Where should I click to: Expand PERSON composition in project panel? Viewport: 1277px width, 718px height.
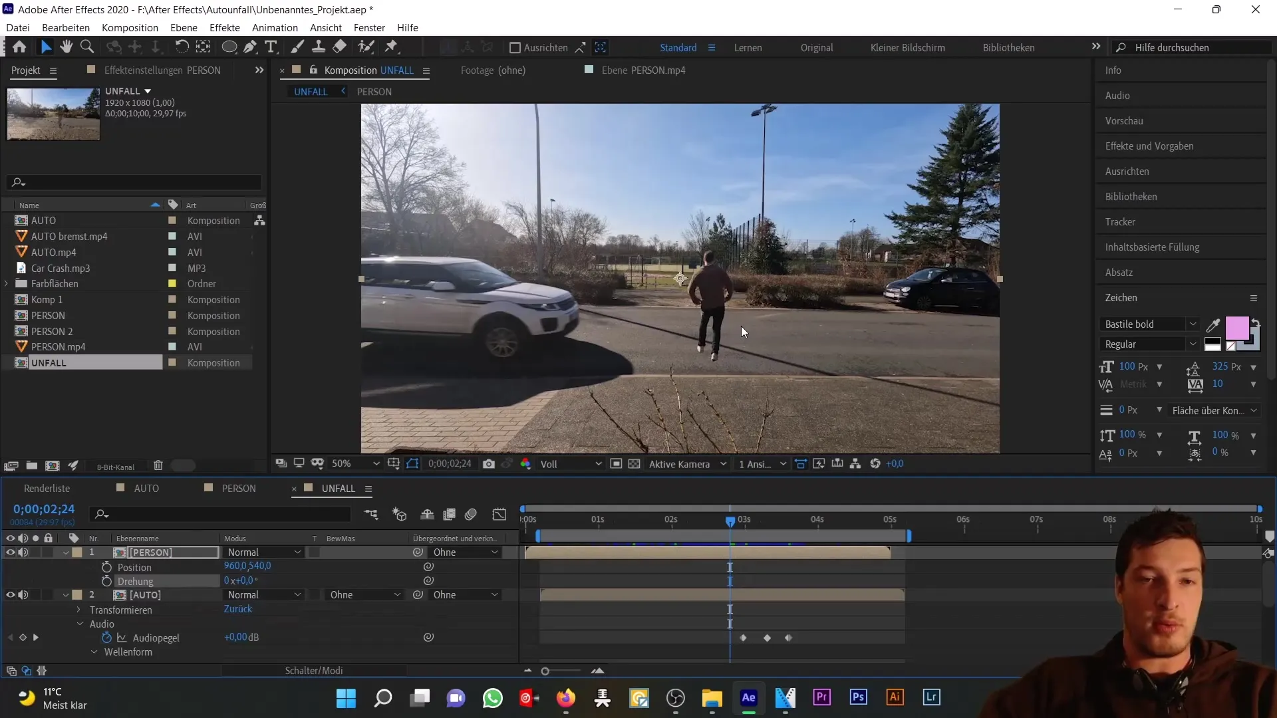(x=8, y=316)
